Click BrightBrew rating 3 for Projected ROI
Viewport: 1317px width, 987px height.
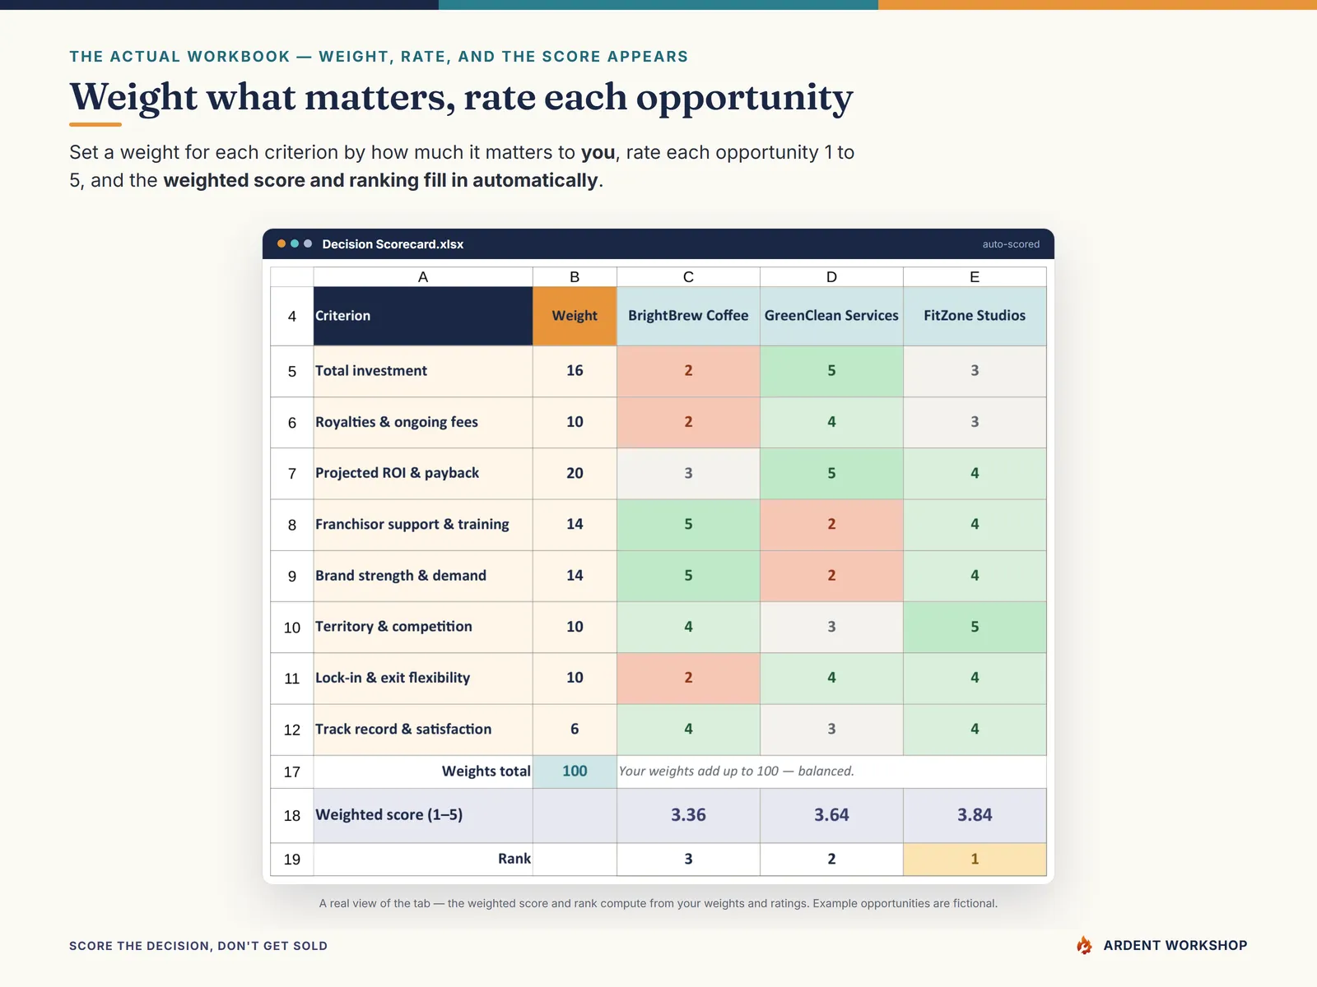(688, 473)
